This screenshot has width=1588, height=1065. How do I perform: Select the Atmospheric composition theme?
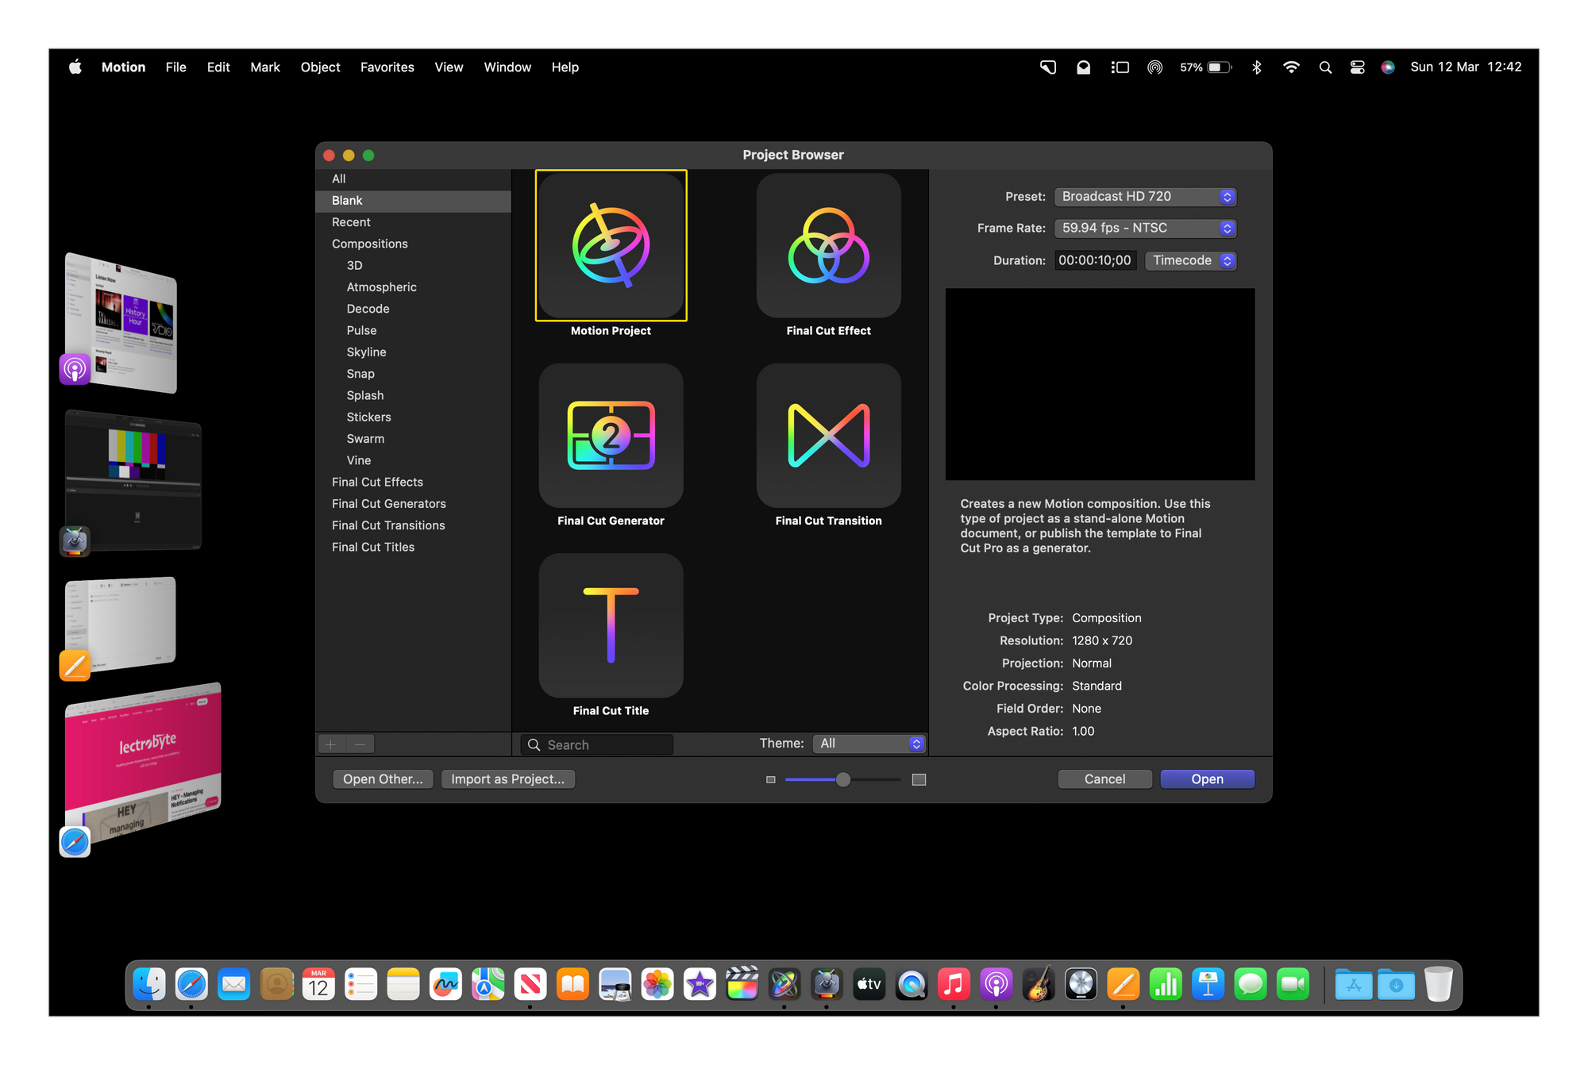[413, 287]
